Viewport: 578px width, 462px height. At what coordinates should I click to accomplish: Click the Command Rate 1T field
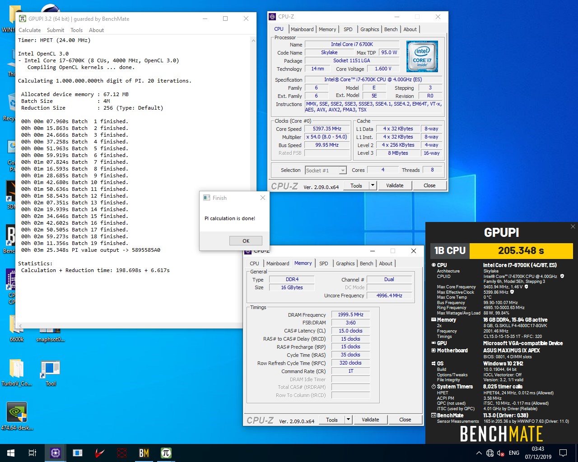point(350,371)
